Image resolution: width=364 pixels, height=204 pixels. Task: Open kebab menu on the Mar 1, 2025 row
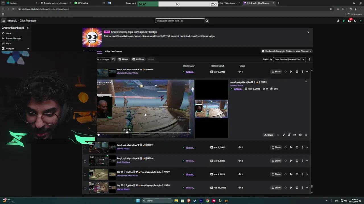pos(302,174)
